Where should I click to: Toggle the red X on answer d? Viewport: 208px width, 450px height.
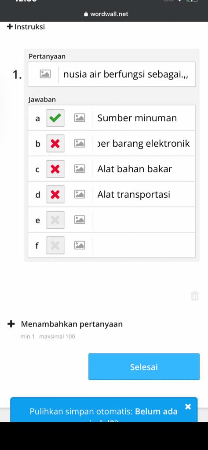tap(55, 194)
